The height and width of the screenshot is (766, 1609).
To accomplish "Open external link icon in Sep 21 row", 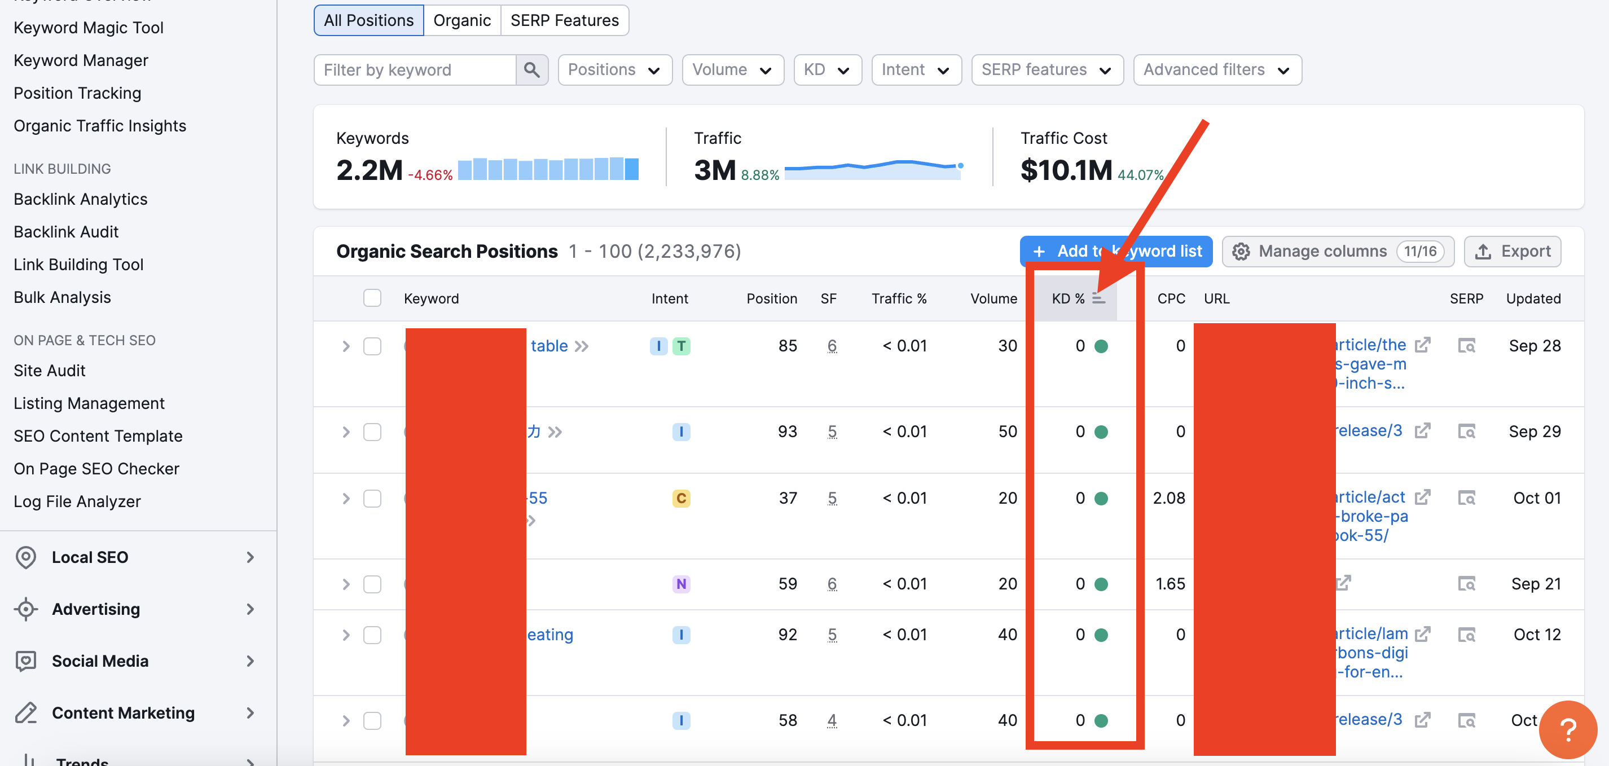I will (x=1344, y=583).
